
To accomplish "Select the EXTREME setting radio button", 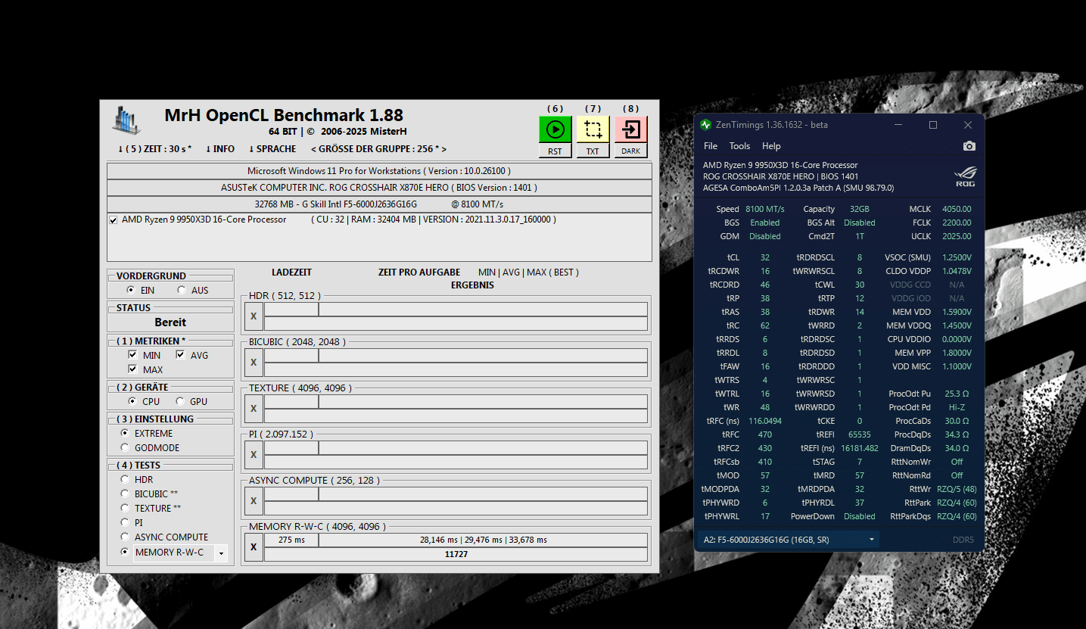I will click(x=125, y=433).
